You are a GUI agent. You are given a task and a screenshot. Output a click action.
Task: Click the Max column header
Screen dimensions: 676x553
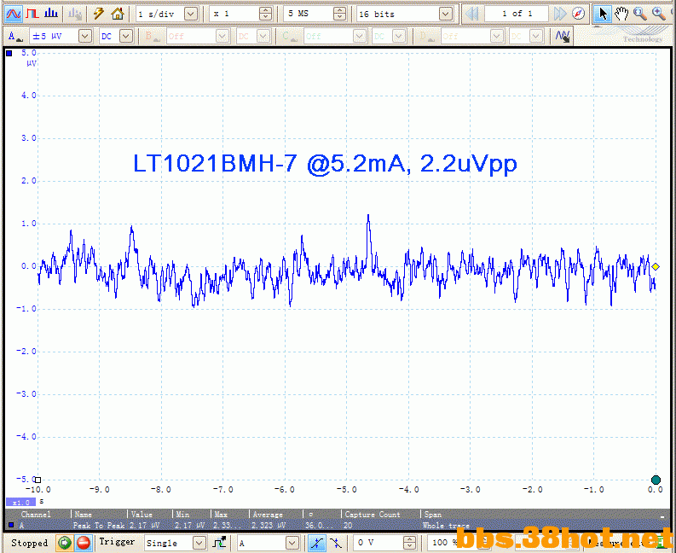(221, 514)
